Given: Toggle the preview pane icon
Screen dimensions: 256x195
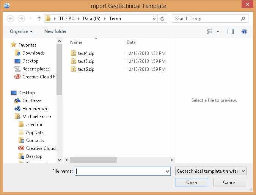Looking at the screenshot, I should (x=231, y=31).
